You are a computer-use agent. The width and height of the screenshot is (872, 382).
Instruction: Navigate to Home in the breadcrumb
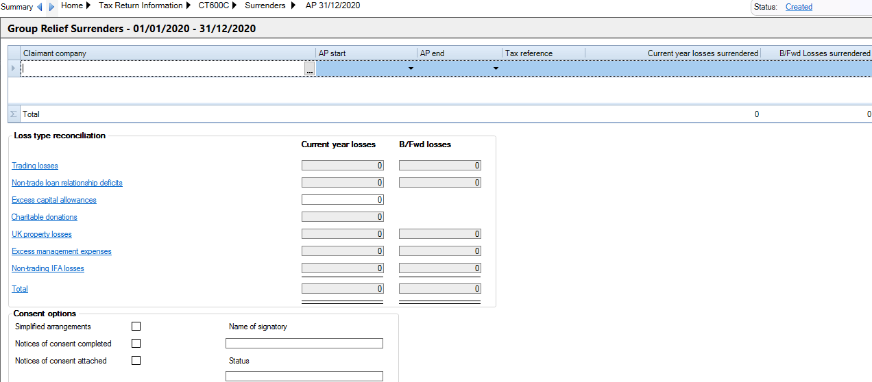tap(72, 5)
